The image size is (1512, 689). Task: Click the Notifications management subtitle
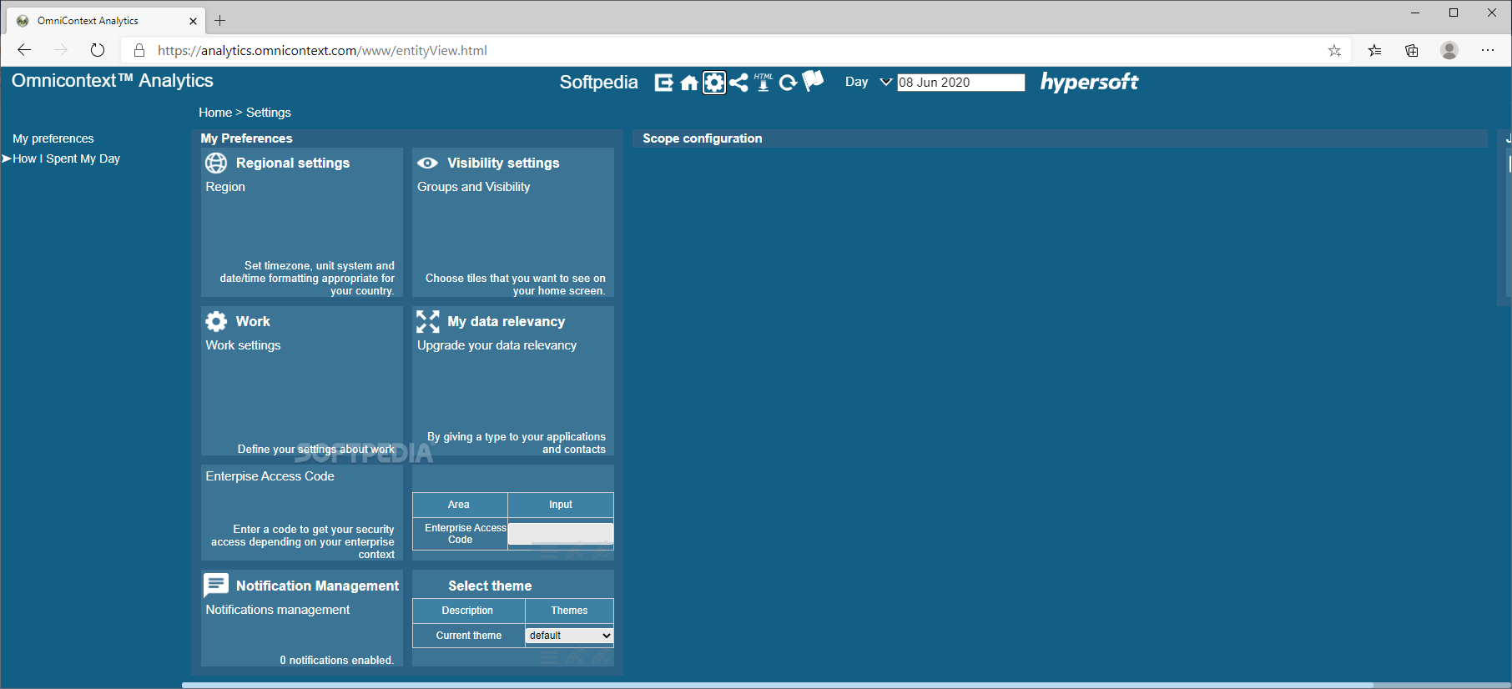[277, 610]
